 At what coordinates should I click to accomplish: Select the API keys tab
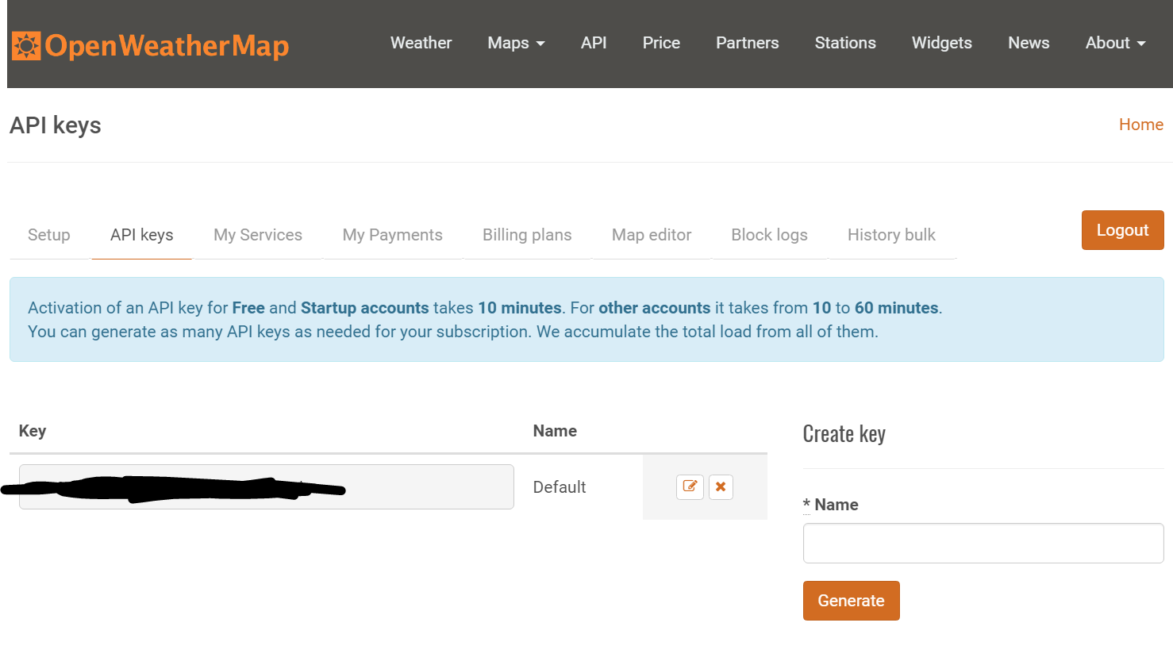[142, 235]
